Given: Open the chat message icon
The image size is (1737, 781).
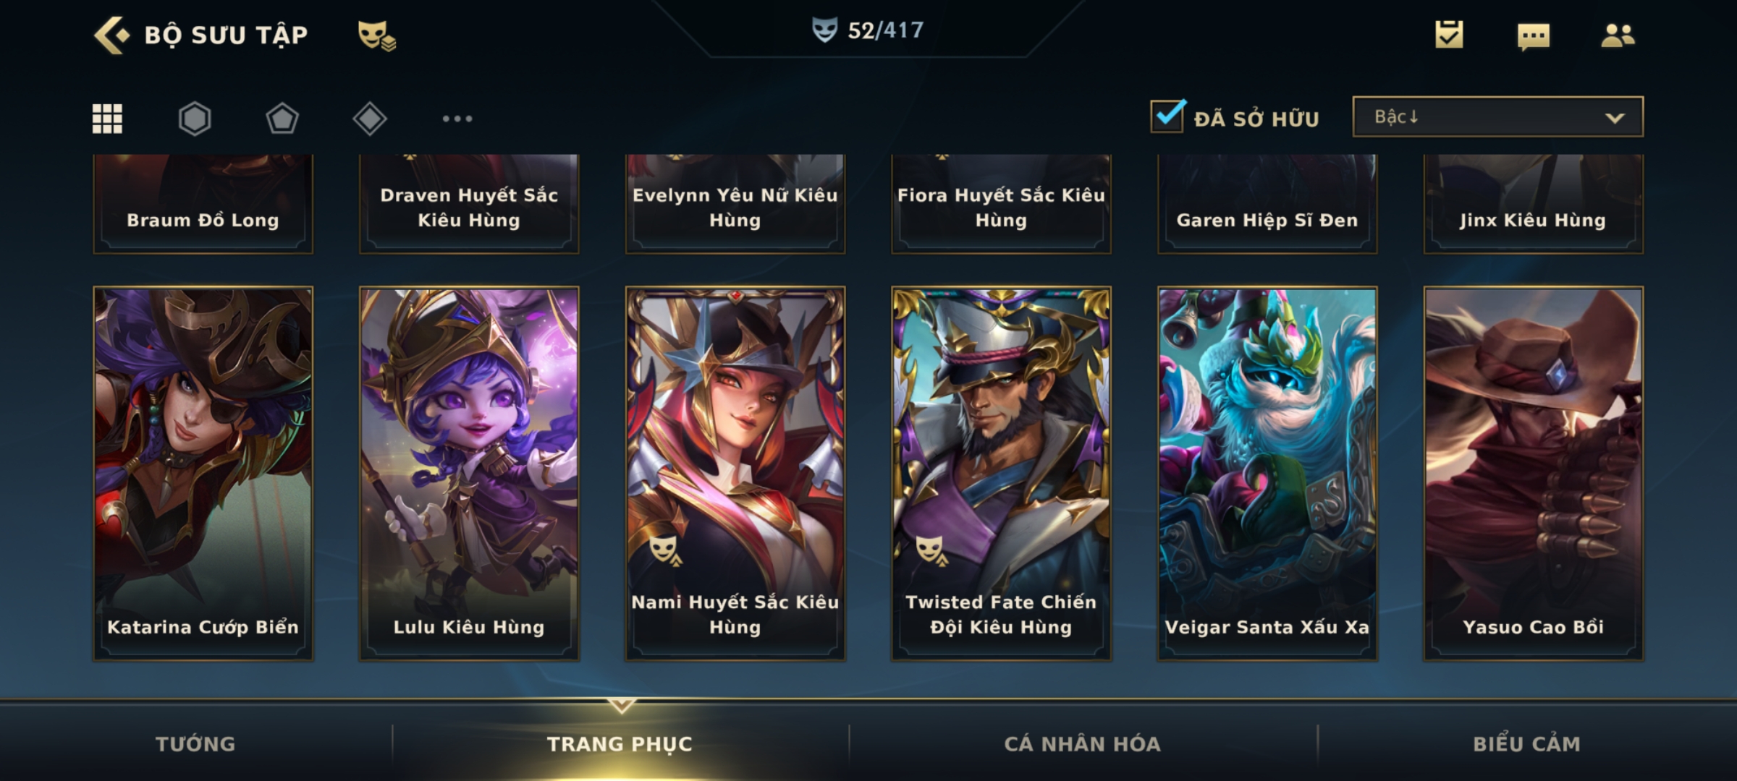Looking at the screenshot, I should pyautogui.click(x=1533, y=36).
